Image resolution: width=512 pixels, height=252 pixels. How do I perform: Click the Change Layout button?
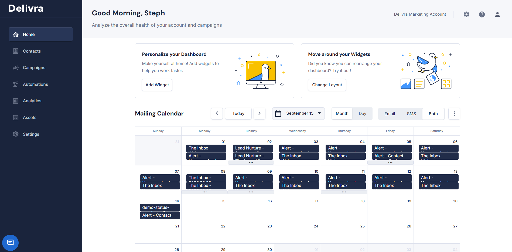point(327,85)
